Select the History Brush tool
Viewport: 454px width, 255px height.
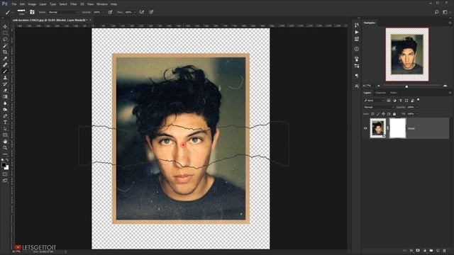(x=5, y=84)
